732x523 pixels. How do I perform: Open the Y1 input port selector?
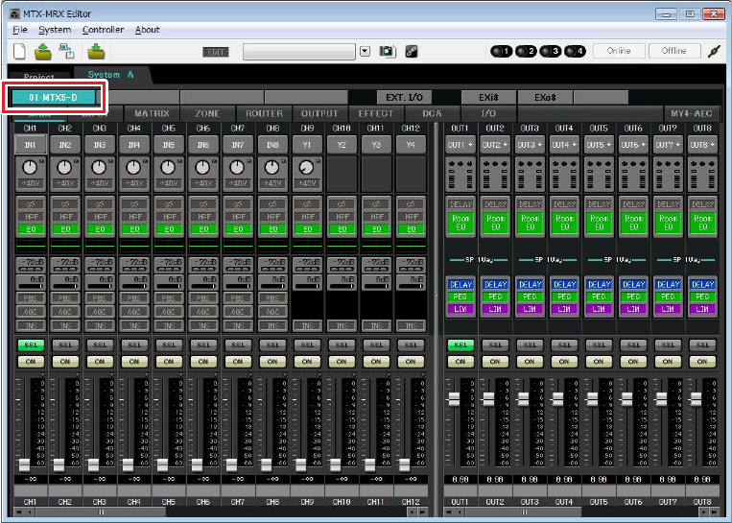[x=307, y=145]
